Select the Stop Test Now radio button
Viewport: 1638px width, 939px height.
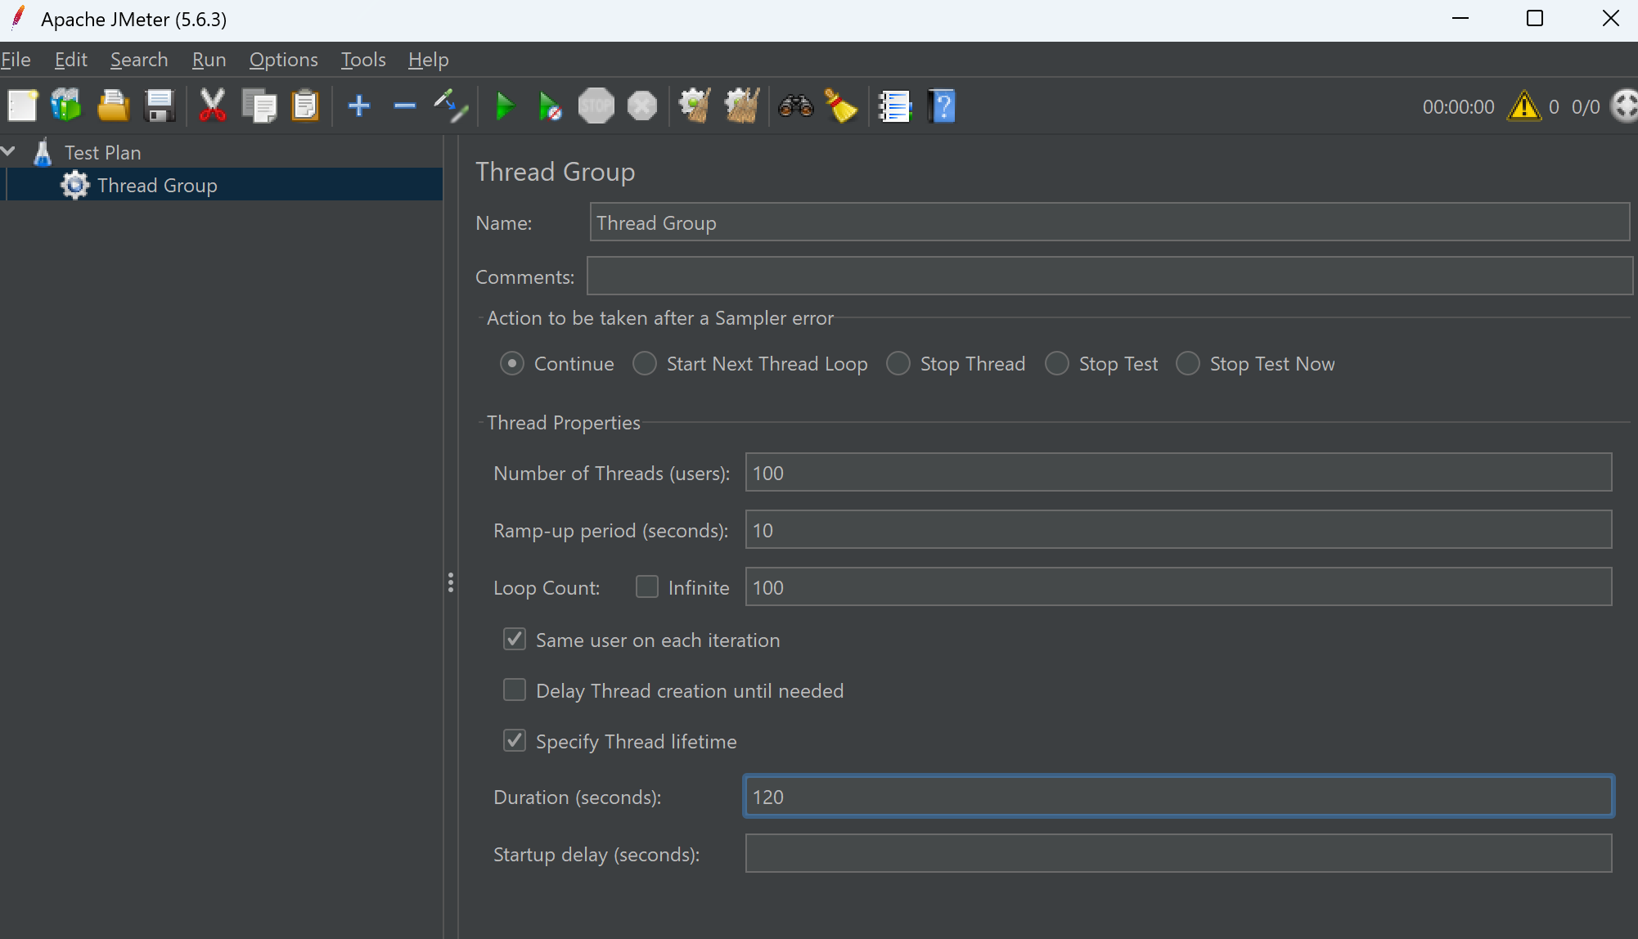(x=1188, y=363)
